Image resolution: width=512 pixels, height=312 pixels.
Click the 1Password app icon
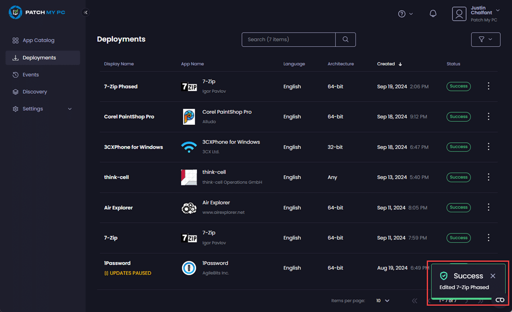pyautogui.click(x=189, y=268)
